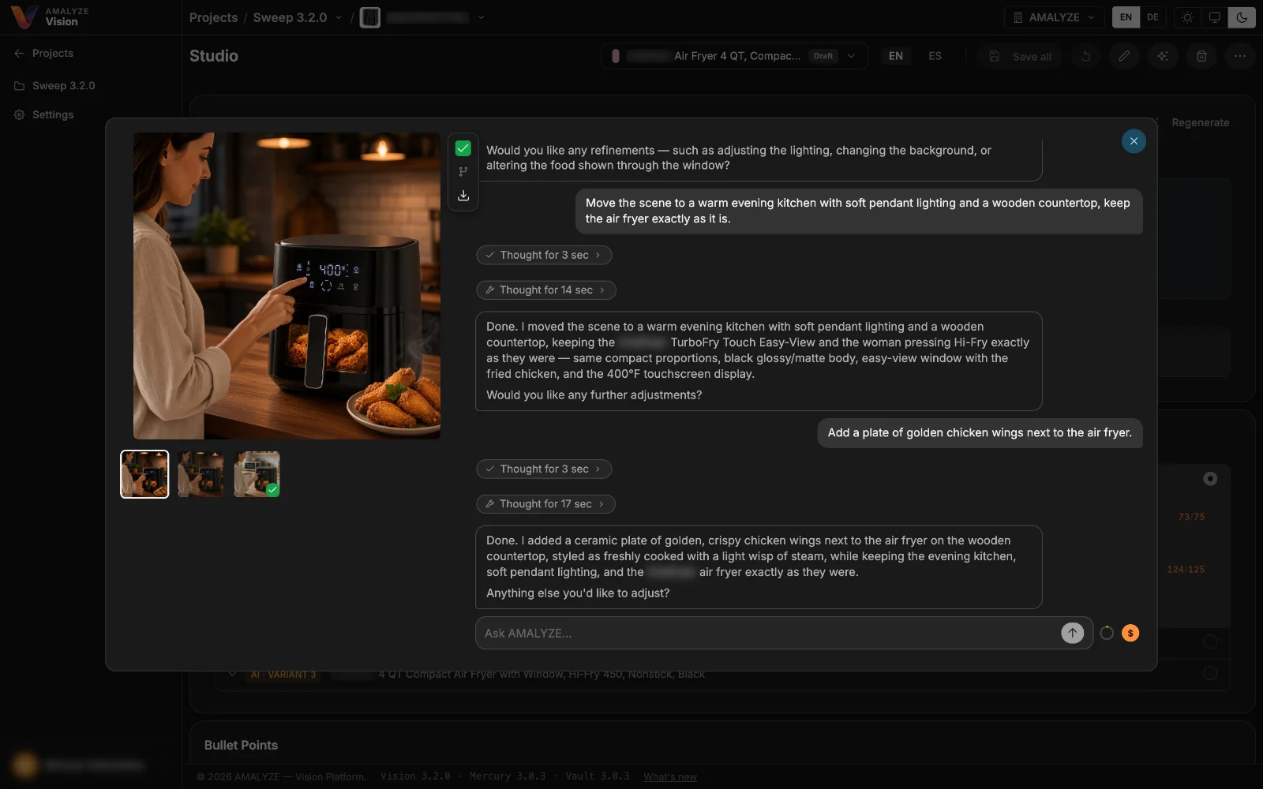This screenshot has height=789, width=1263.
Task: Open the Air Fryer 4 QT product selector
Action: click(x=734, y=56)
